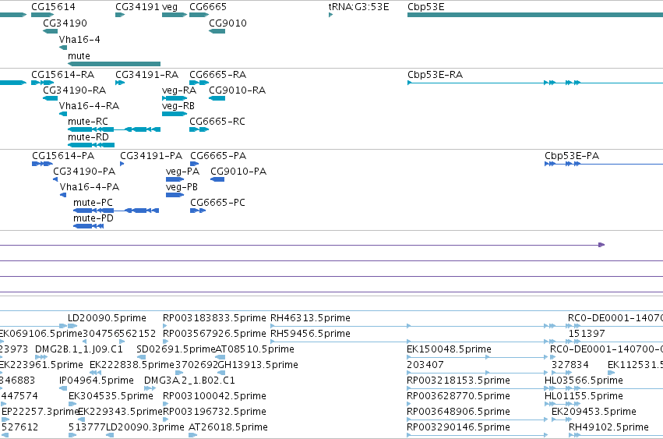This screenshot has width=663, height=439.
Task: Select the RH49102.5prime EST label
Action: [x=608, y=427]
